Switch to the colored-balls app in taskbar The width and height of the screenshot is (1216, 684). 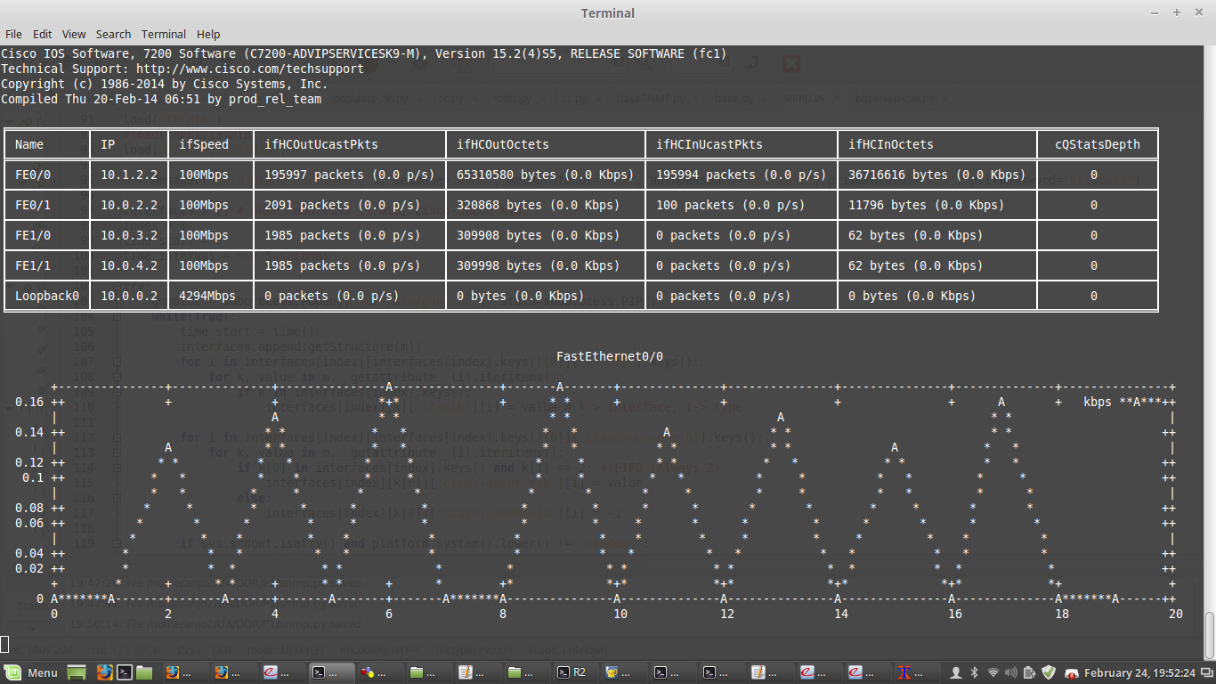[380, 672]
